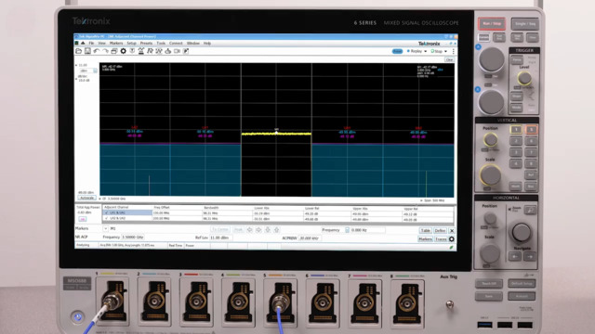Click the camera icon in toolbar

pyautogui.click(x=177, y=51)
